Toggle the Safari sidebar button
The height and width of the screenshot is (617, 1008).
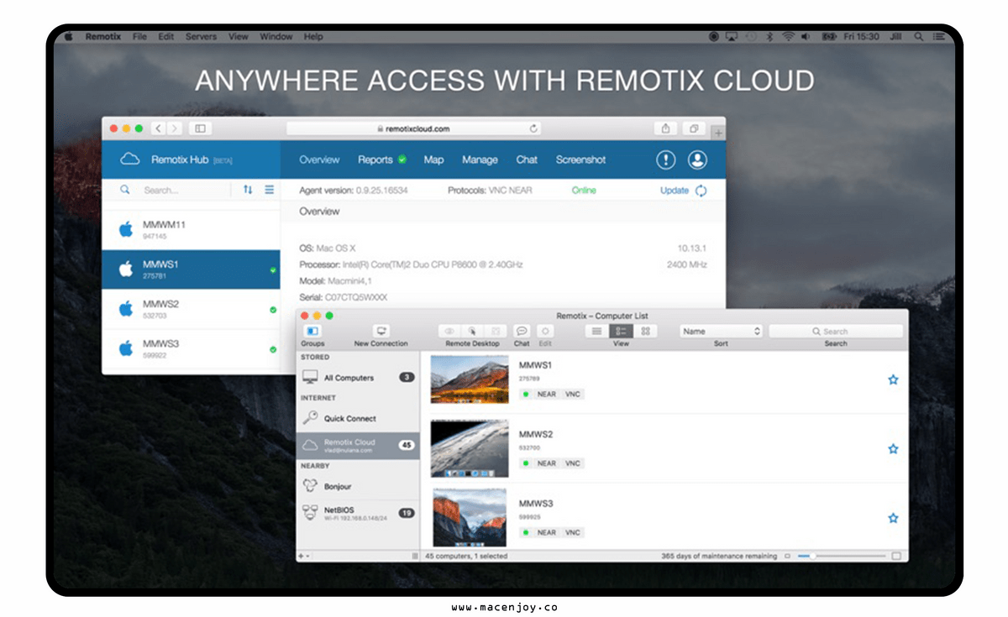pyautogui.click(x=200, y=128)
